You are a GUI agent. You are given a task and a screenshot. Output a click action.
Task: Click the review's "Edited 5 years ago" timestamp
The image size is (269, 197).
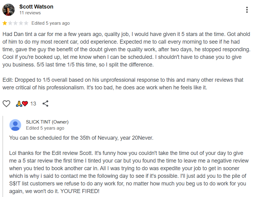(x=50, y=23)
